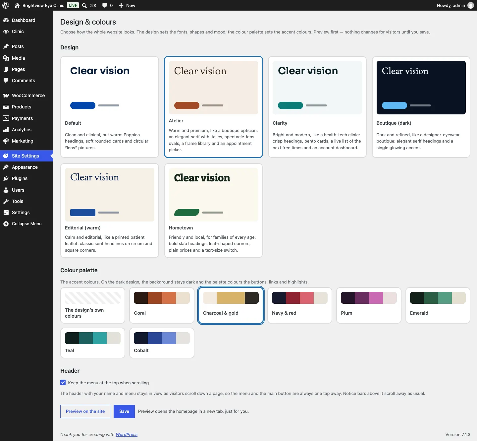Click the Clinic eye icon
This screenshot has width=477, height=441.
(x=6, y=31)
